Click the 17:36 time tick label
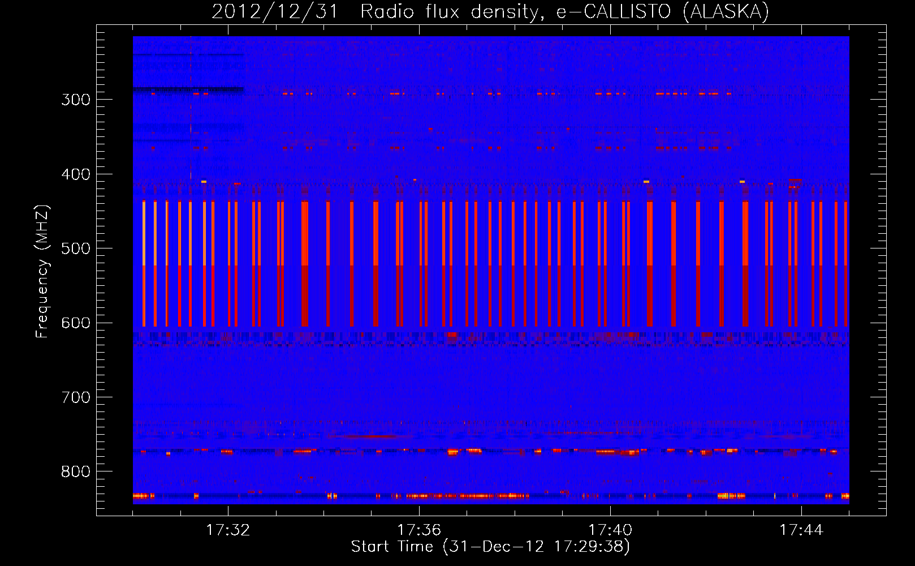This screenshot has height=566, width=915. point(419,530)
